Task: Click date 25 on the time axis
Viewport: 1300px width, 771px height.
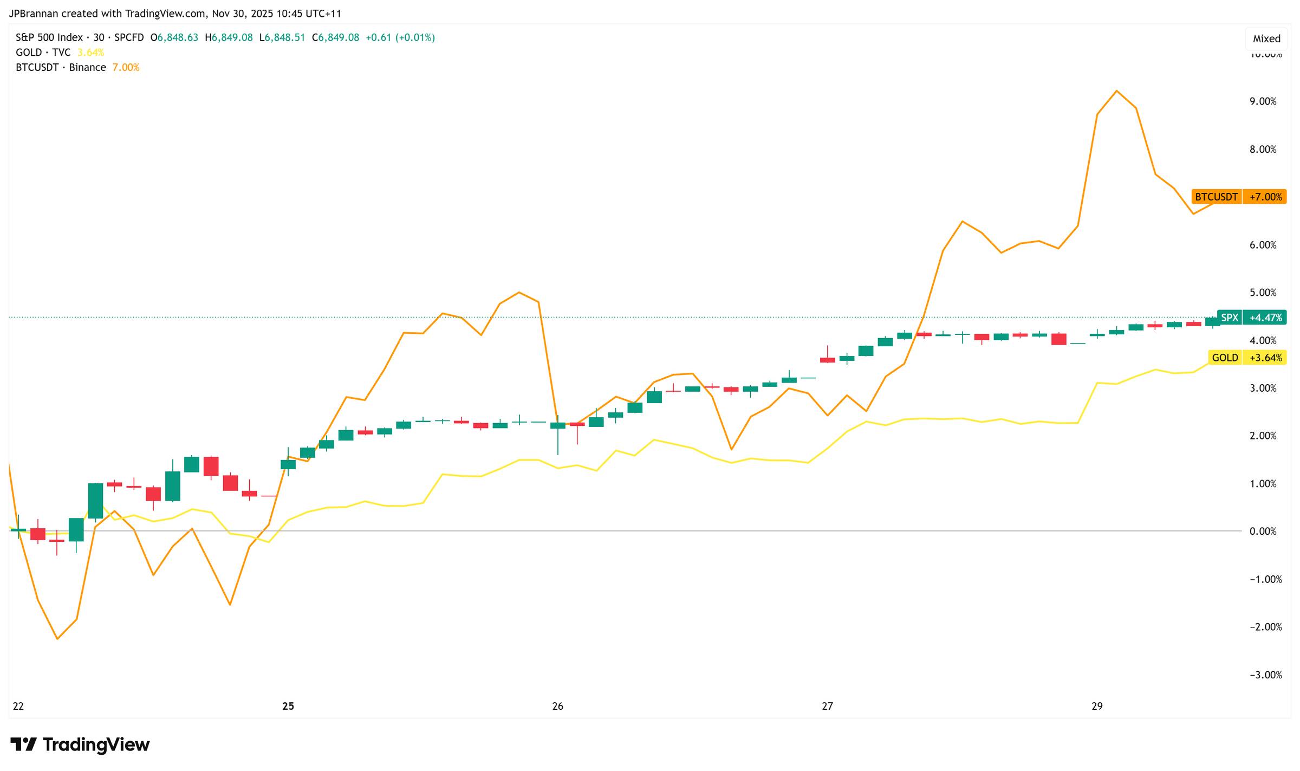Action: click(288, 706)
